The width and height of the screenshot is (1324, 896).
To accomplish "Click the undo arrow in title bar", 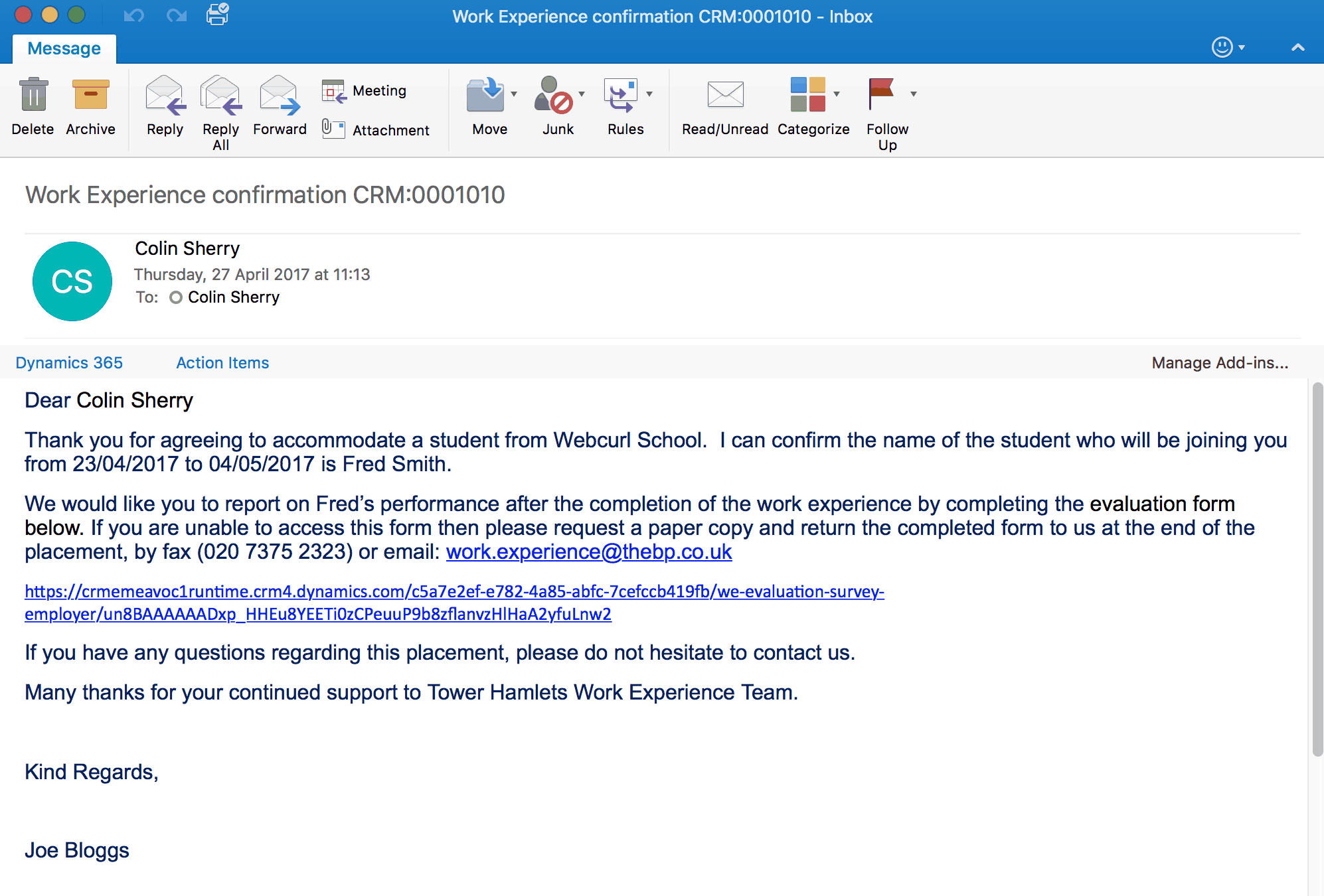I will pos(133,15).
